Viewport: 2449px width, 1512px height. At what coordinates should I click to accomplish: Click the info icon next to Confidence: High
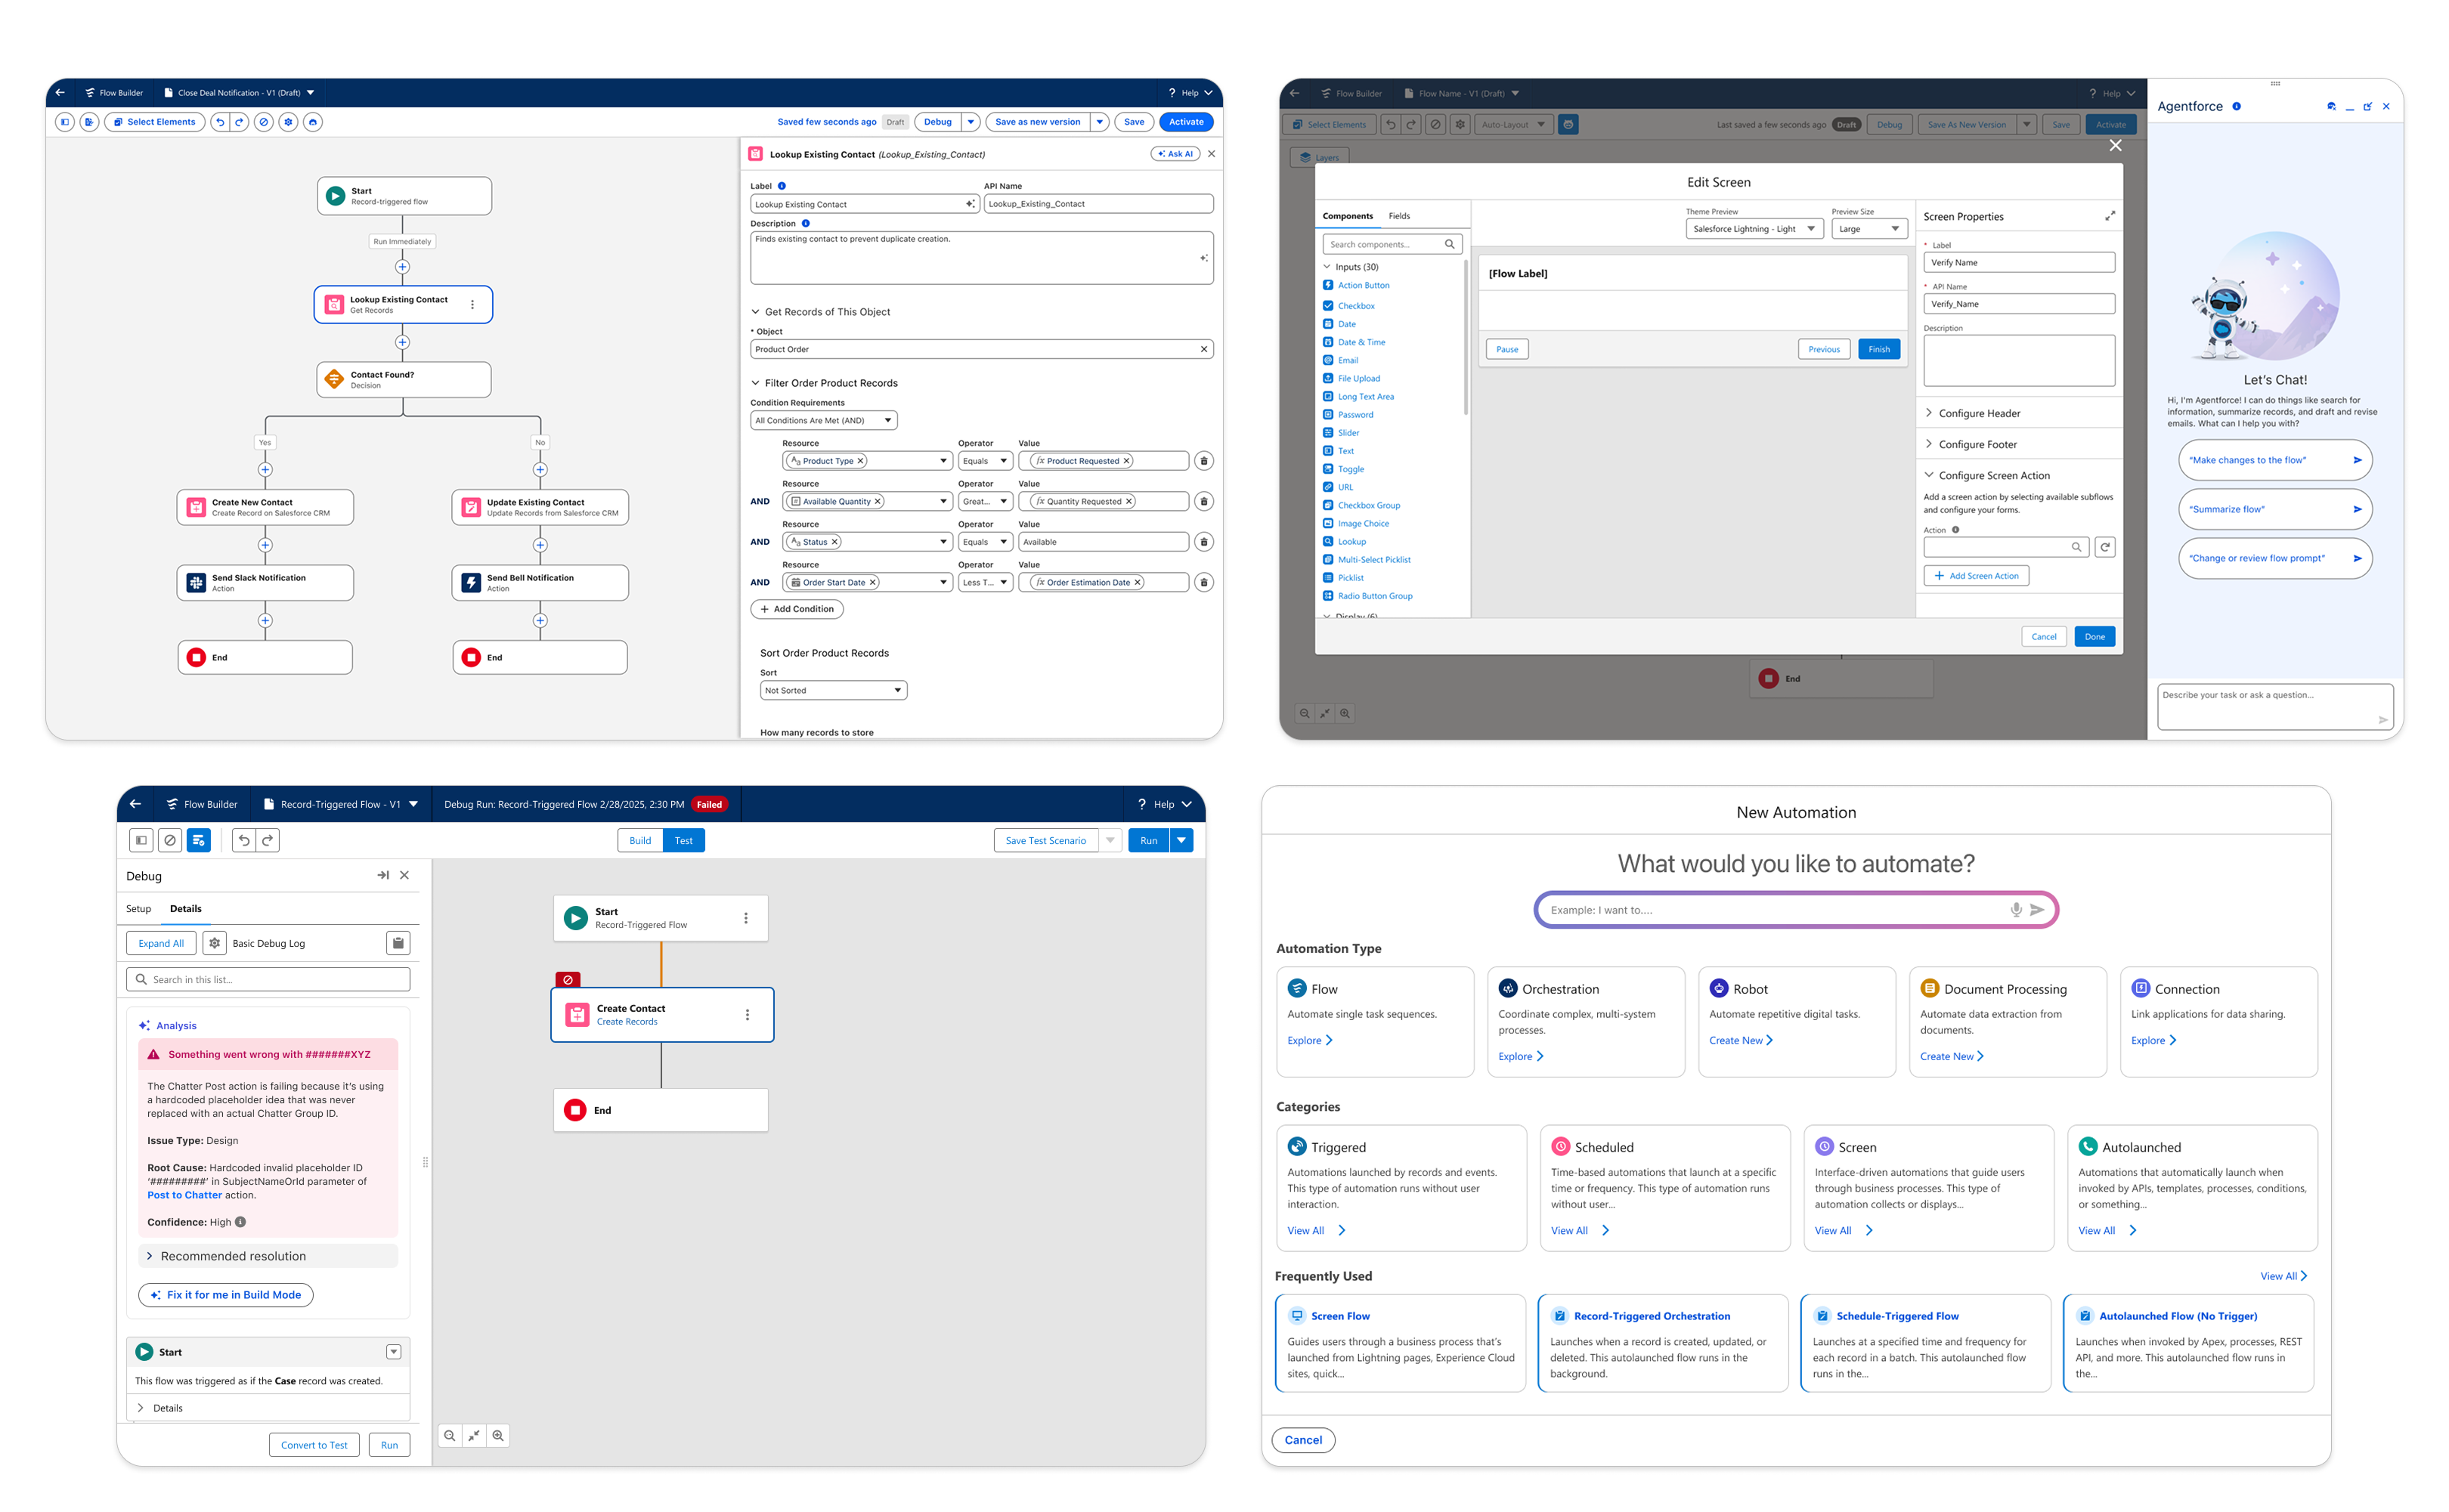[x=241, y=1222]
